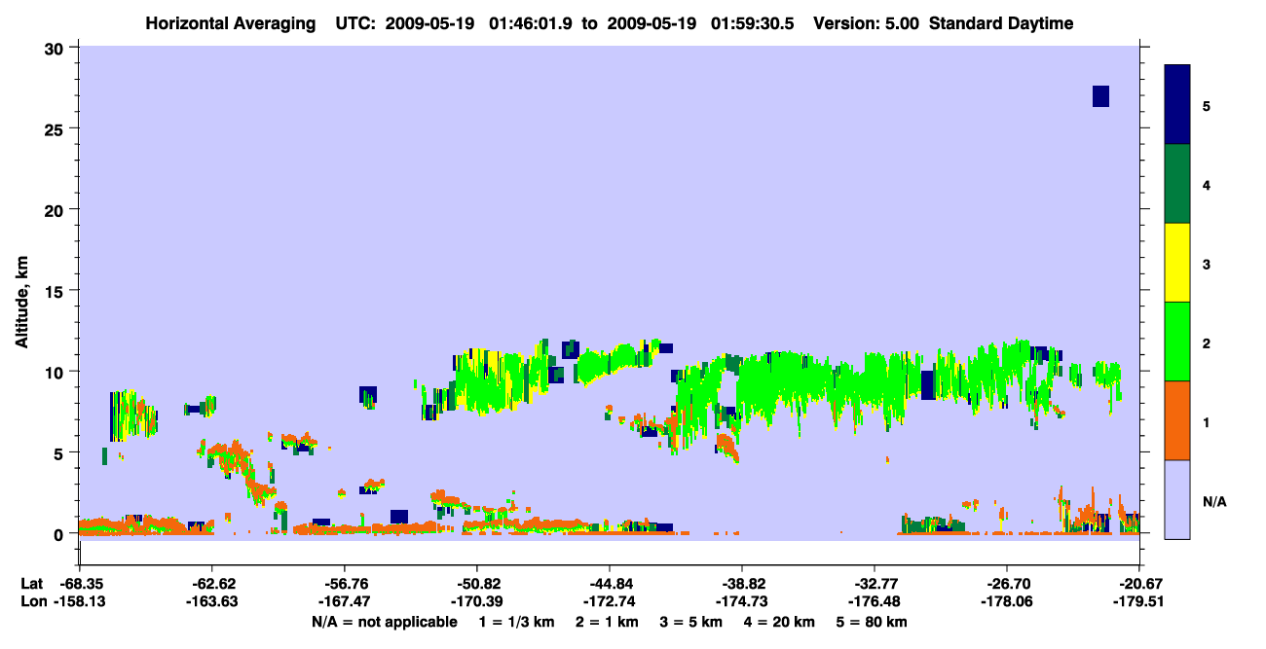Image resolution: width=1266 pixels, height=649 pixels.
Task: Click the latitude value -26.70
Action: 1007,584
